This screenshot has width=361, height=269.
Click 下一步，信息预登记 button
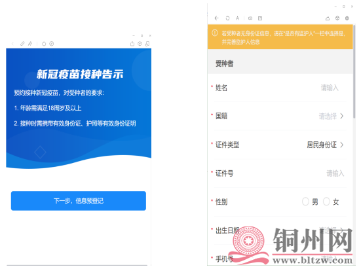click(x=79, y=201)
